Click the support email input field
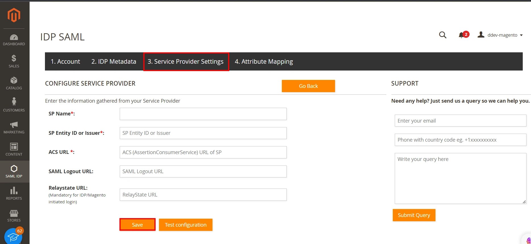This screenshot has width=531, height=244. pyautogui.click(x=460, y=121)
